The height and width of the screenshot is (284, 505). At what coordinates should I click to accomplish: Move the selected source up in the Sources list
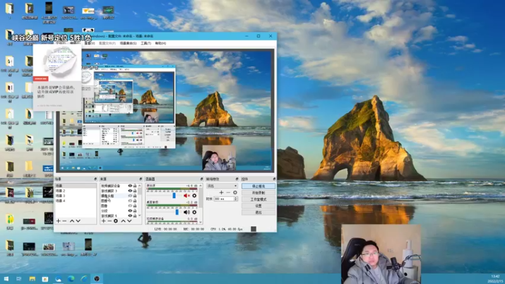[x=123, y=221]
